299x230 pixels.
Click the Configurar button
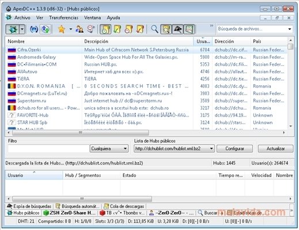tap(234, 149)
